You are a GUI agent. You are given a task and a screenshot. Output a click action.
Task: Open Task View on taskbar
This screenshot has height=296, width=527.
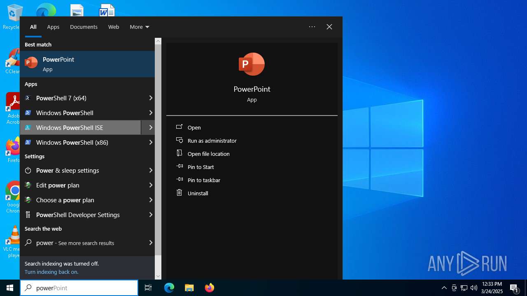[x=148, y=288]
